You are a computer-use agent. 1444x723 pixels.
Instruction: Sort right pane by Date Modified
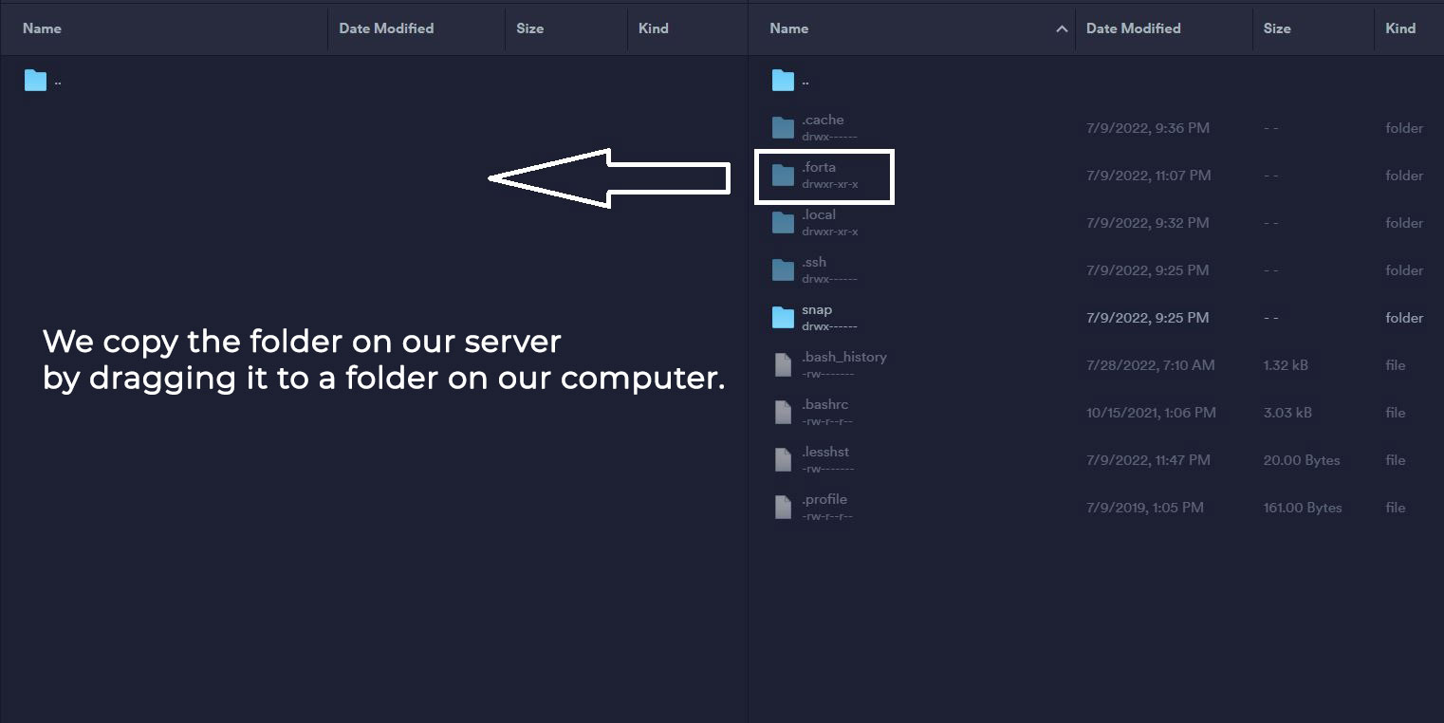pos(1134,28)
